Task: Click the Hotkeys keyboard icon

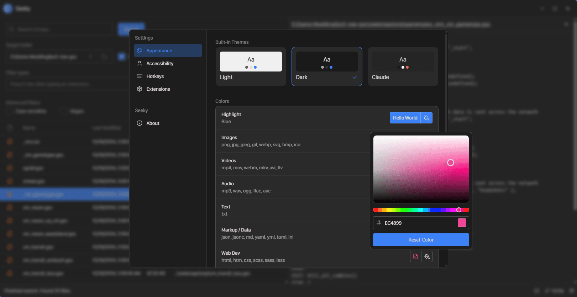Action: 140,76
